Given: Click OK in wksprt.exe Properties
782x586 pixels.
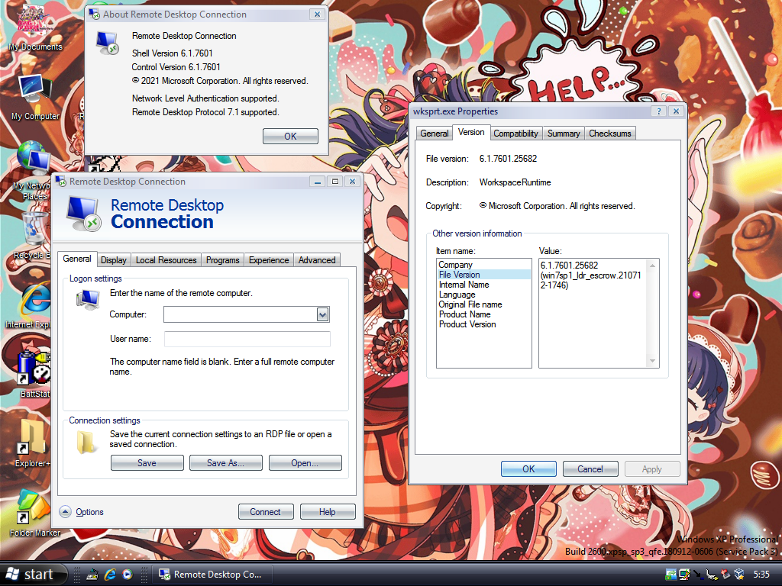Looking at the screenshot, I should click(528, 469).
